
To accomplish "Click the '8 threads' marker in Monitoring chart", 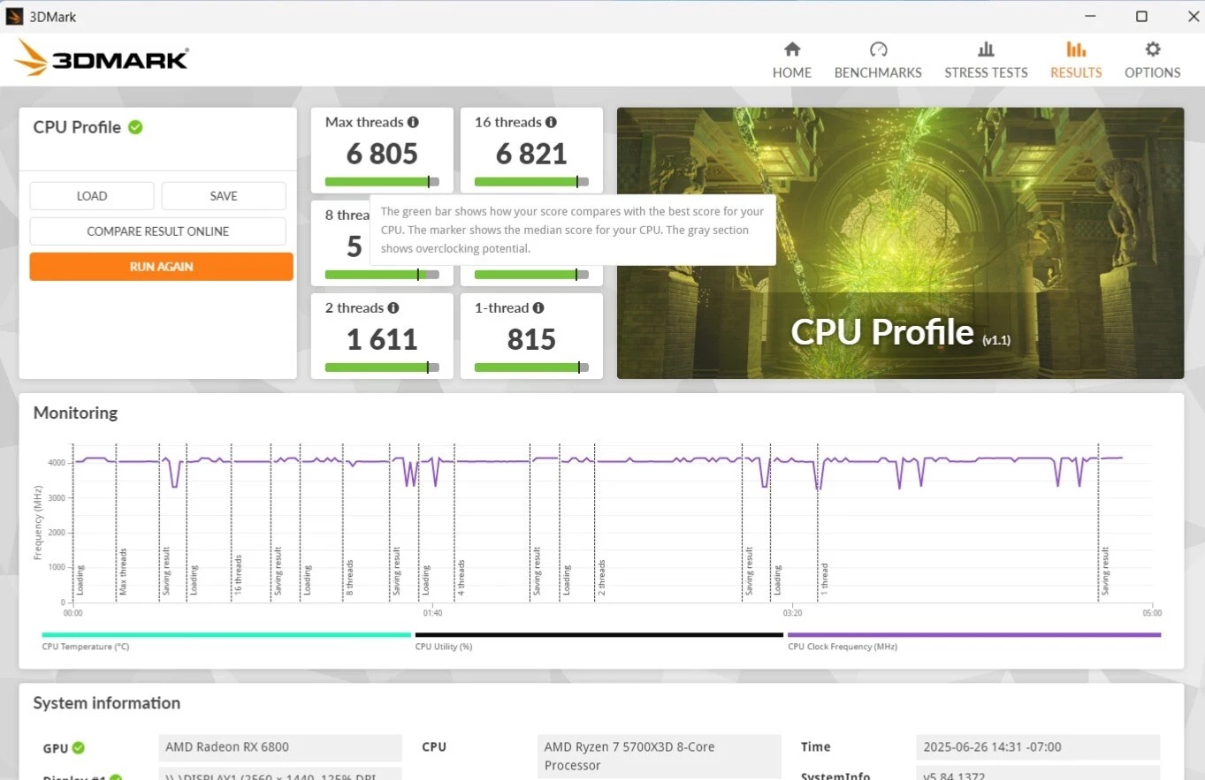I will tap(350, 577).
